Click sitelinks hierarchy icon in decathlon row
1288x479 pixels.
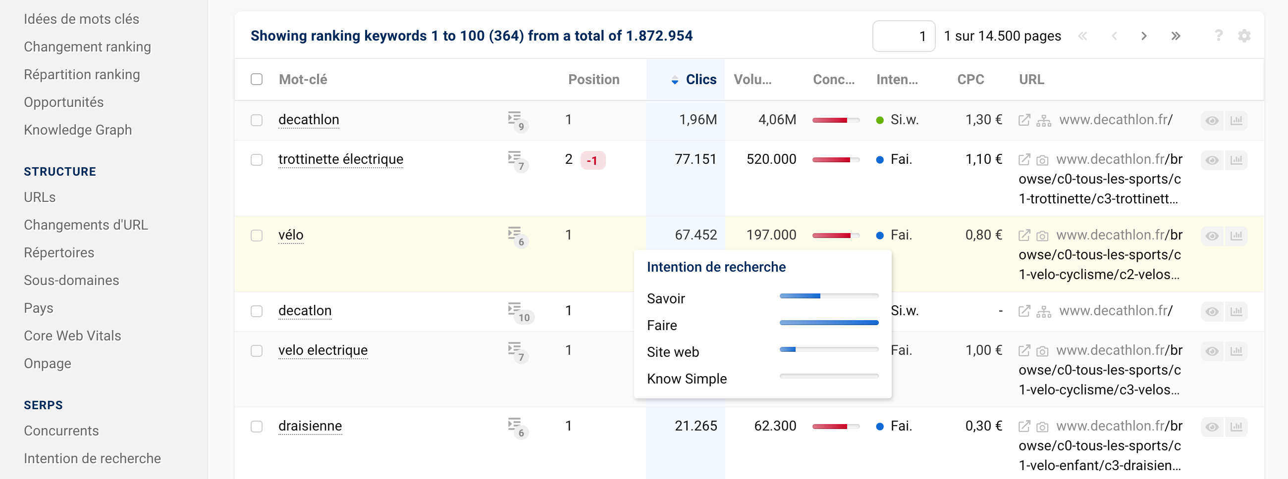click(x=1043, y=120)
